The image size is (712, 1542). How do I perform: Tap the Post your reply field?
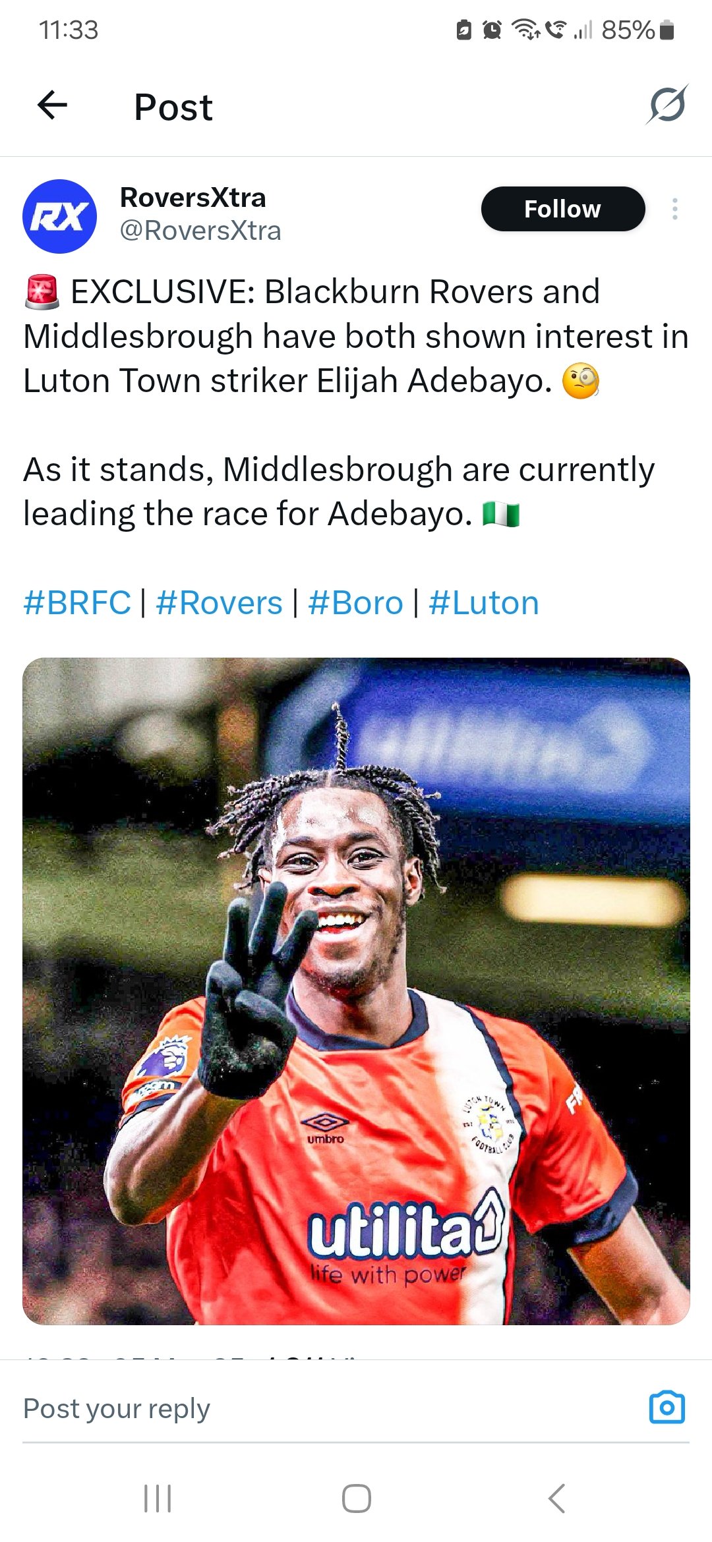coord(330,1409)
